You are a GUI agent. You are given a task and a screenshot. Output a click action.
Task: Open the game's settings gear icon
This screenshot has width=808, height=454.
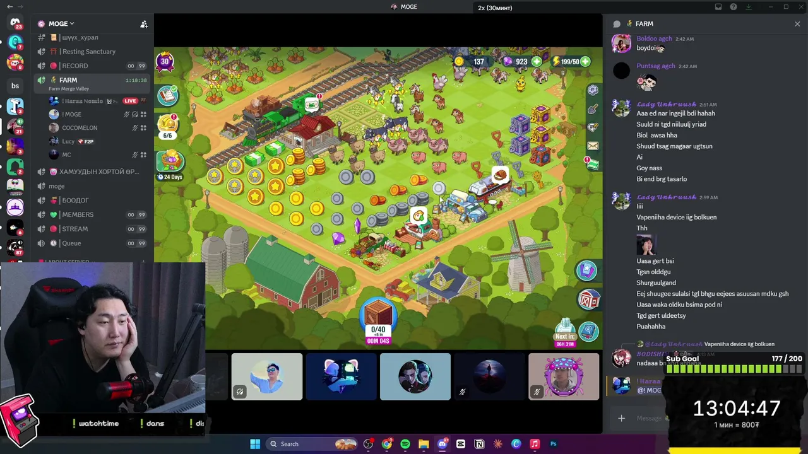click(x=593, y=90)
